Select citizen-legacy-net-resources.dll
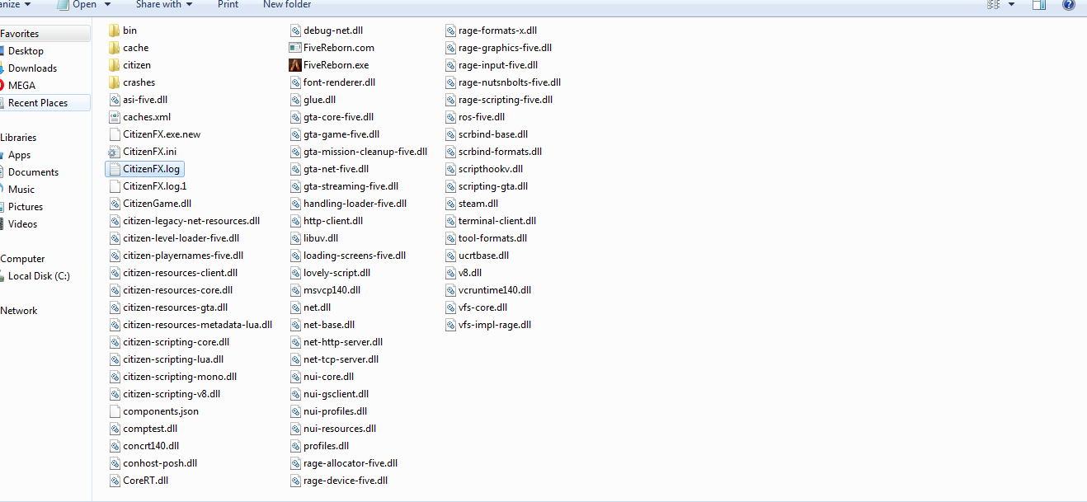The width and height of the screenshot is (1087, 502). [191, 221]
